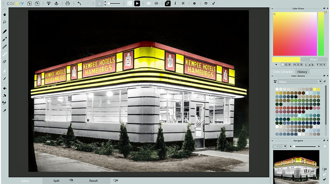
Task: Select the Hand pan tool
Action: [x=4, y=14]
